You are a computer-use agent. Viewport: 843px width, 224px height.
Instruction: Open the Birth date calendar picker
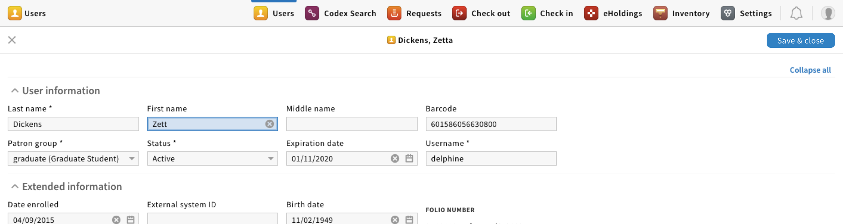(409, 219)
